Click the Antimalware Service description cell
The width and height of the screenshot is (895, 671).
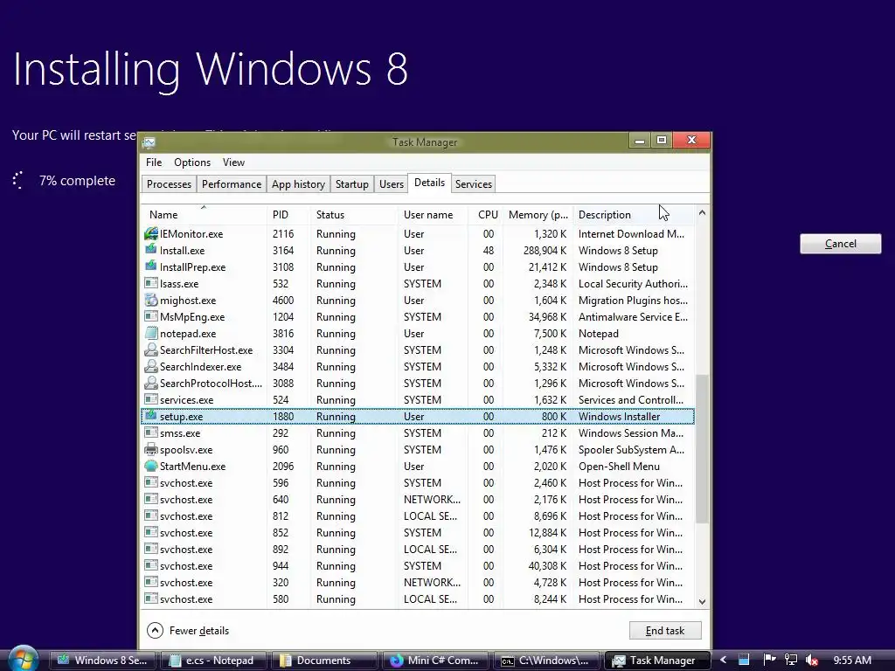pyautogui.click(x=633, y=316)
